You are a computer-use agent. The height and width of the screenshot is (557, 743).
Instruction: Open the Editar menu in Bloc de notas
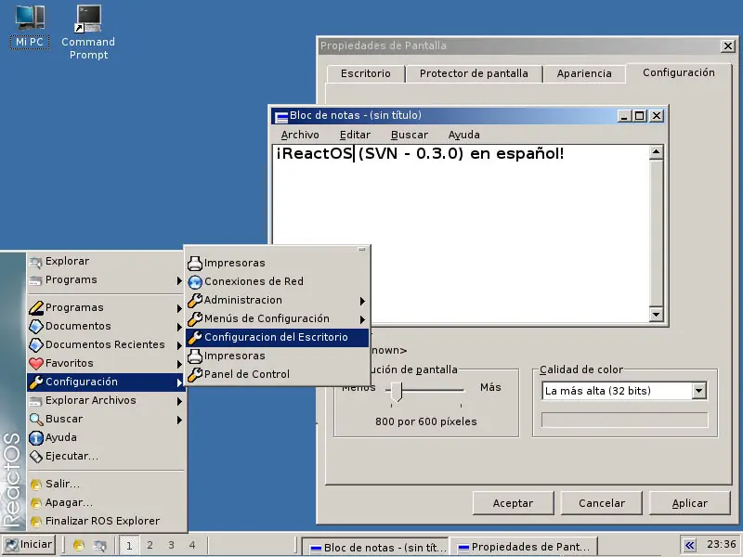(355, 135)
